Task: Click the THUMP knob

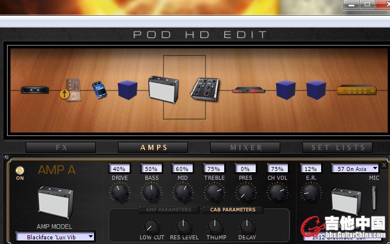Action: (215, 226)
